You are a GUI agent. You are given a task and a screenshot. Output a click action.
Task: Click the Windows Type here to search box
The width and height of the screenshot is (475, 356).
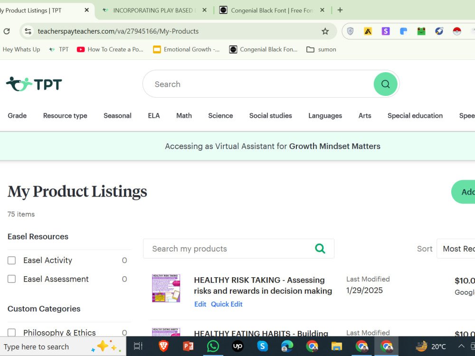(63, 347)
